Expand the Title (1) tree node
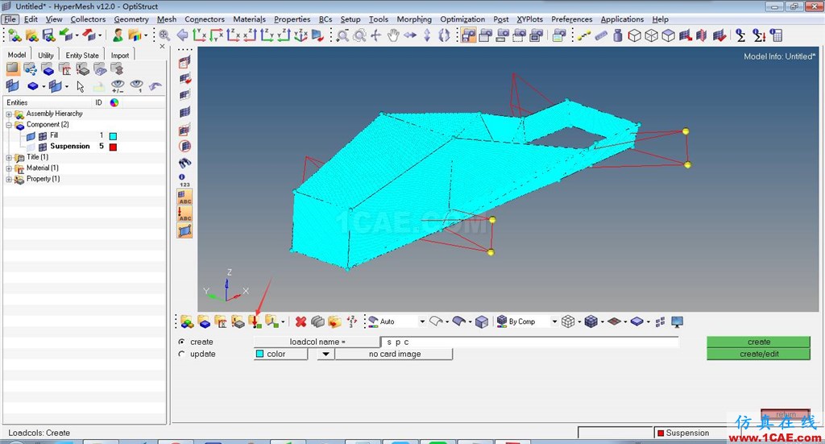The width and height of the screenshot is (825, 444). click(9, 157)
